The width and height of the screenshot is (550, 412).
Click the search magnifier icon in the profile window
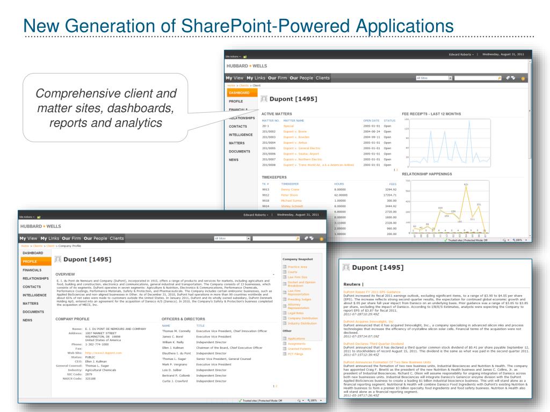298,239
